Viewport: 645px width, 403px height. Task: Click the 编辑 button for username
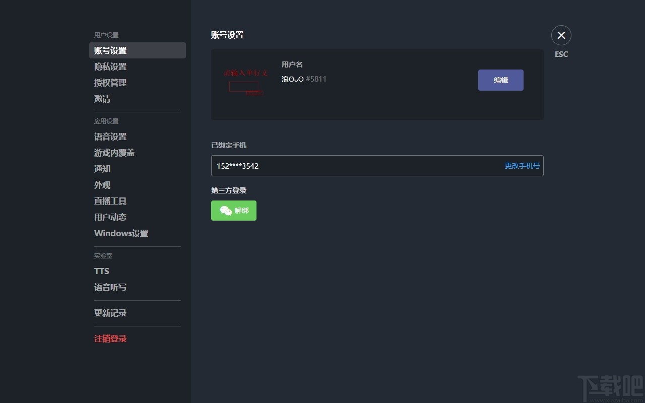tap(501, 80)
